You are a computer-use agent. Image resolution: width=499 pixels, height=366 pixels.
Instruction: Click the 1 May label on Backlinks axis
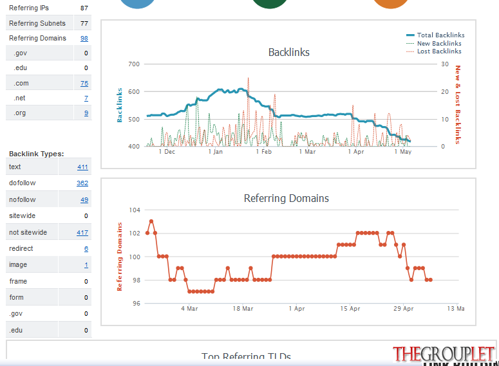point(403,152)
